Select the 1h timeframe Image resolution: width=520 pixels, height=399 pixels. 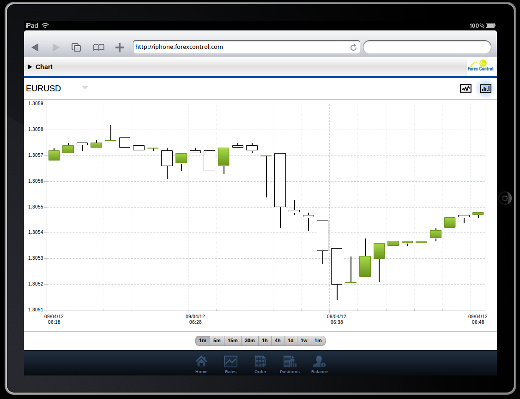pyautogui.click(x=265, y=341)
